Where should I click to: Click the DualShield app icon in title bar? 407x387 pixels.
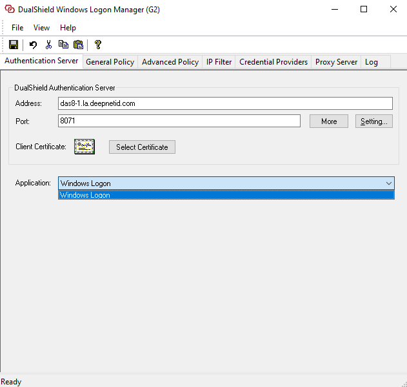[x=10, y=10]
